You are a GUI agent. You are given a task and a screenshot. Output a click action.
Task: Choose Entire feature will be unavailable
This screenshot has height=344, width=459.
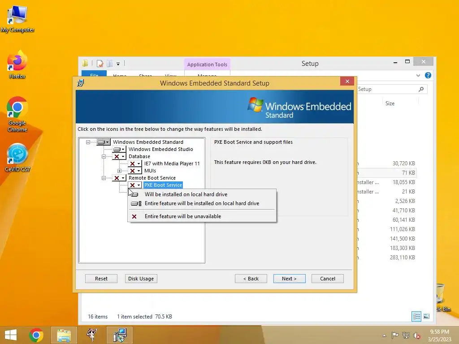pyautogui.click(x=202, y=216)
